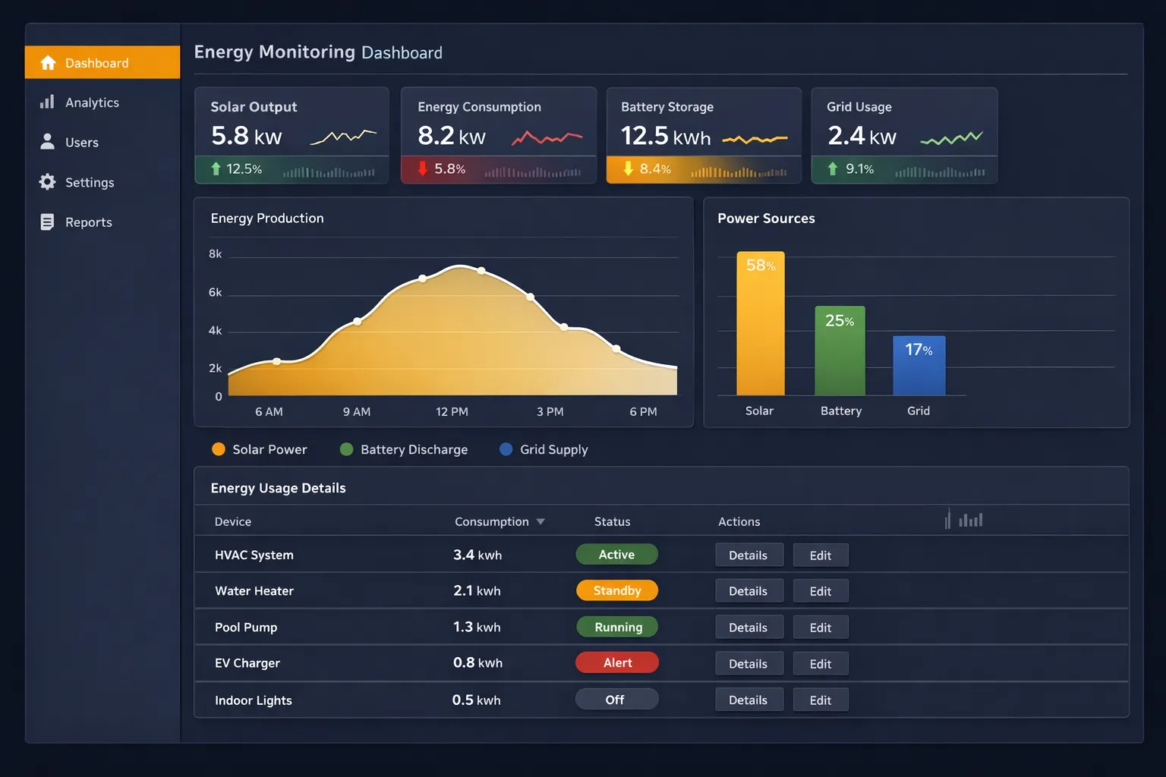Show Details for EV Charger

(x=748, y=664)
